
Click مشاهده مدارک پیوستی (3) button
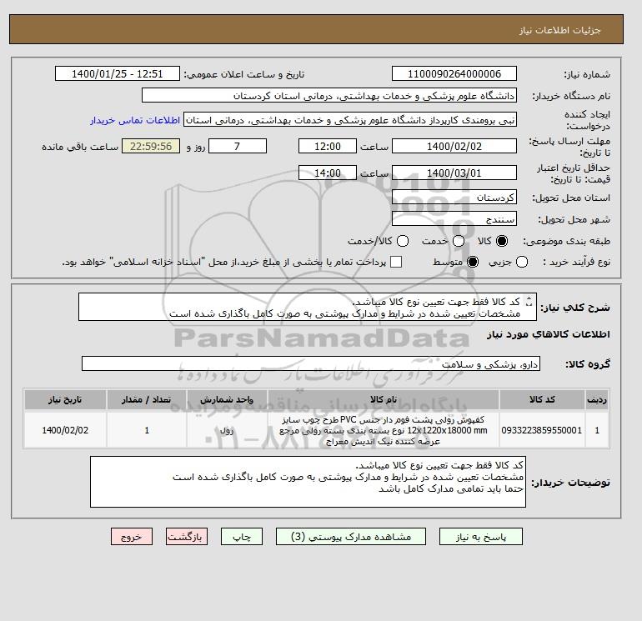coord(351,537)
